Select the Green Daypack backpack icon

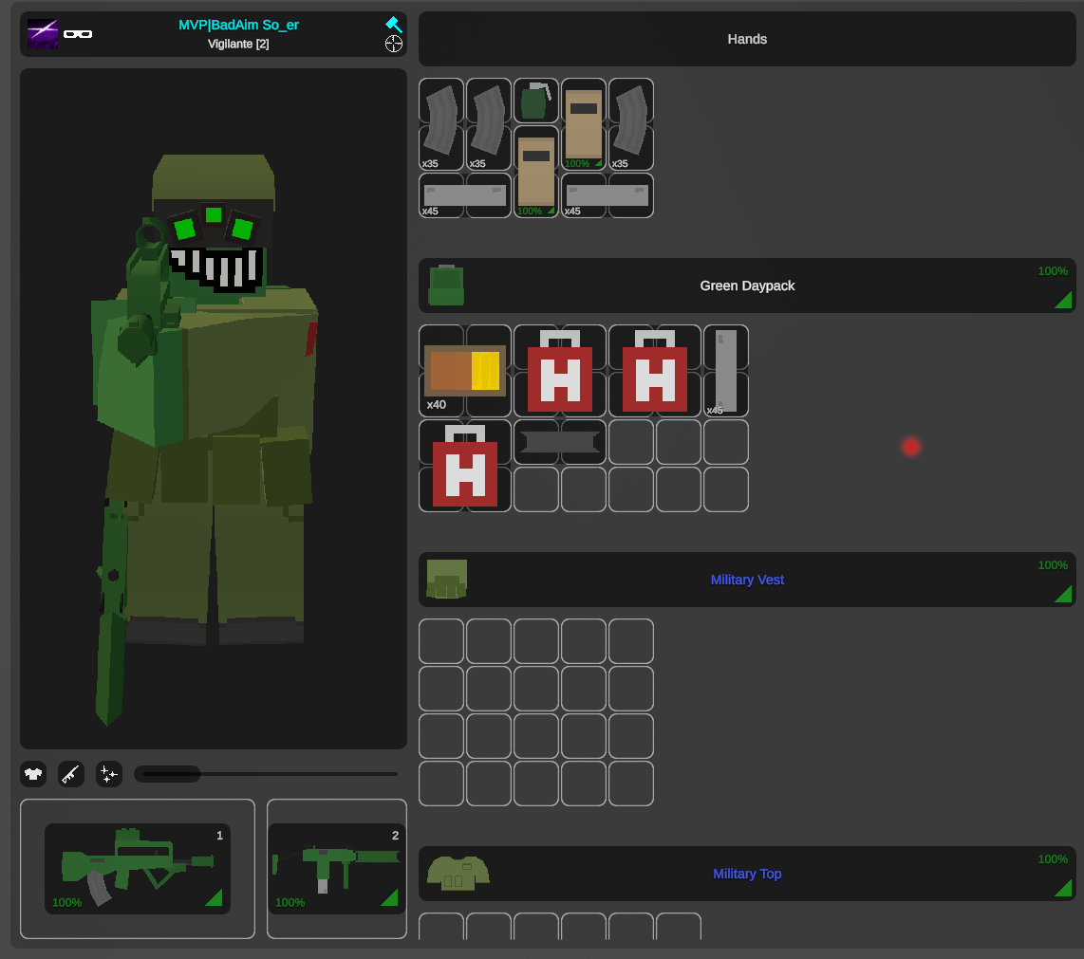pyautogui.click(x=446, y=286)
